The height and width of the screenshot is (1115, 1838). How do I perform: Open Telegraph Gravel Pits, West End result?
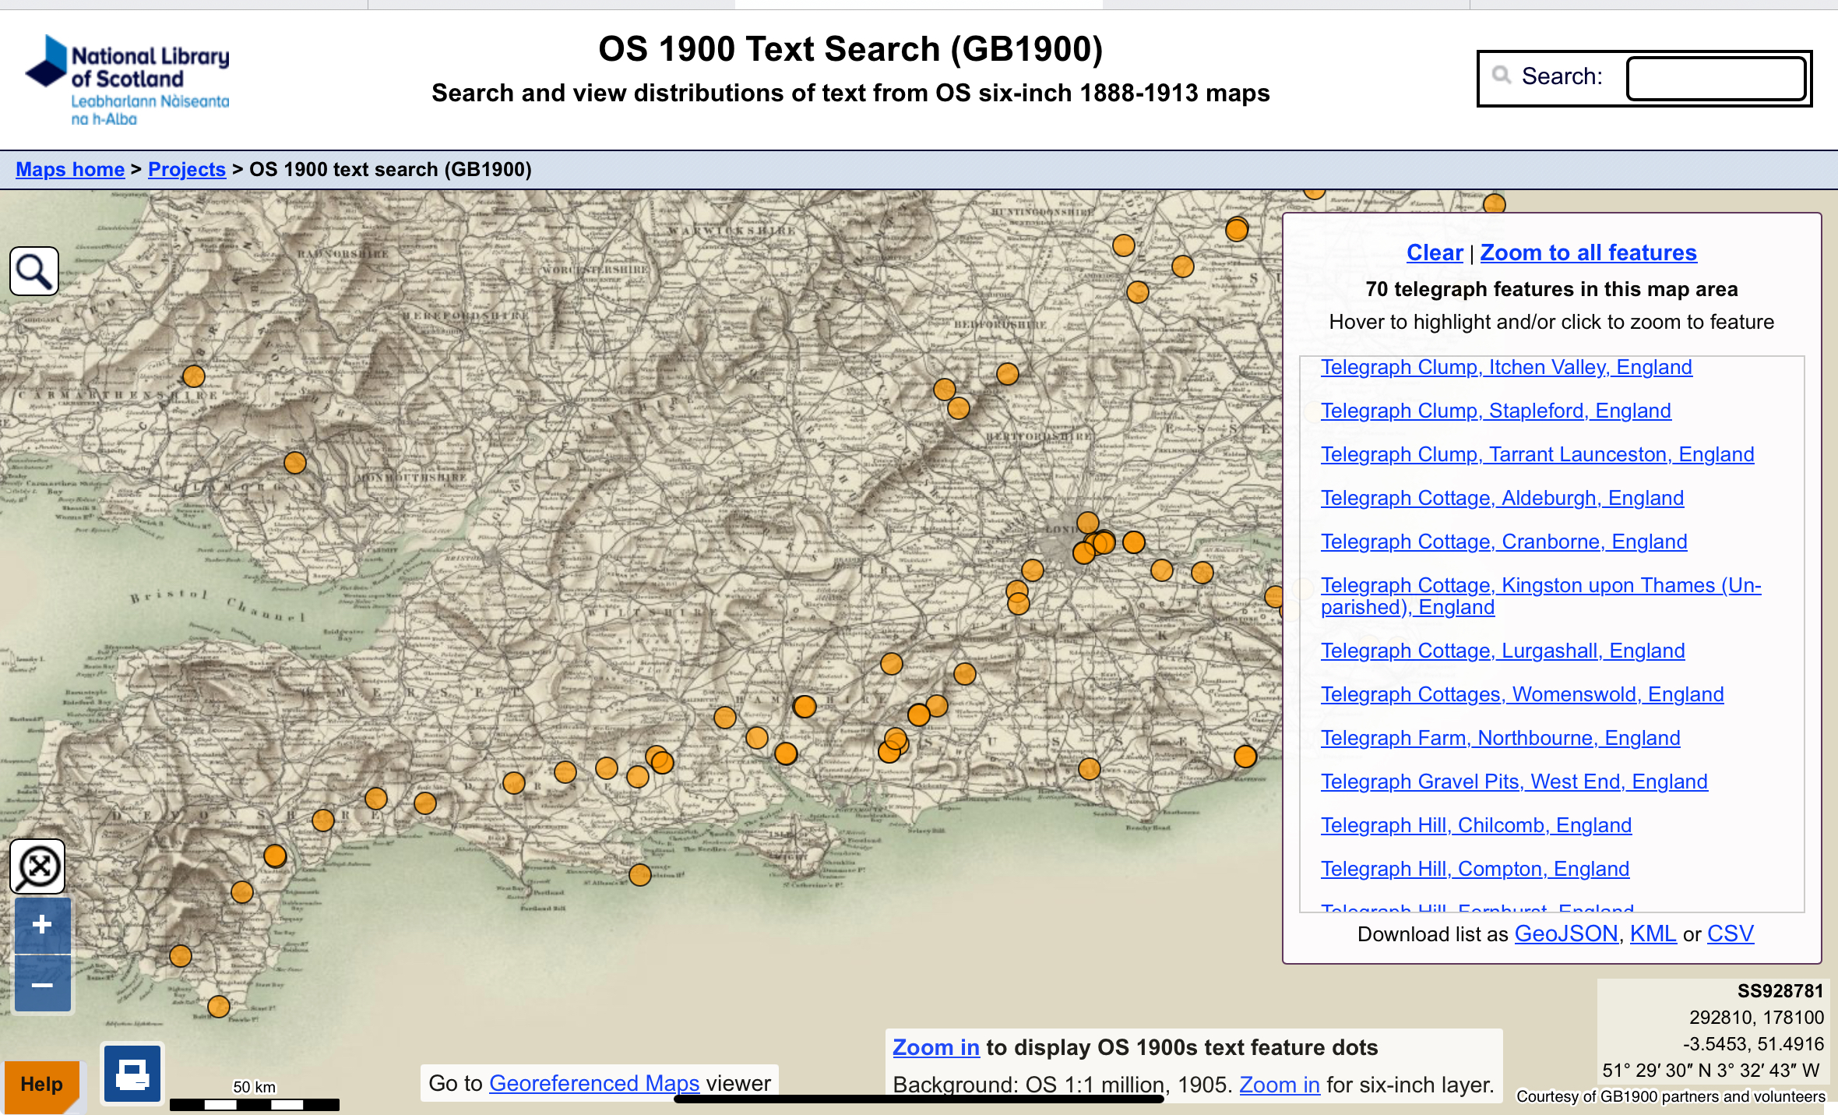[x=1514, y=782]
